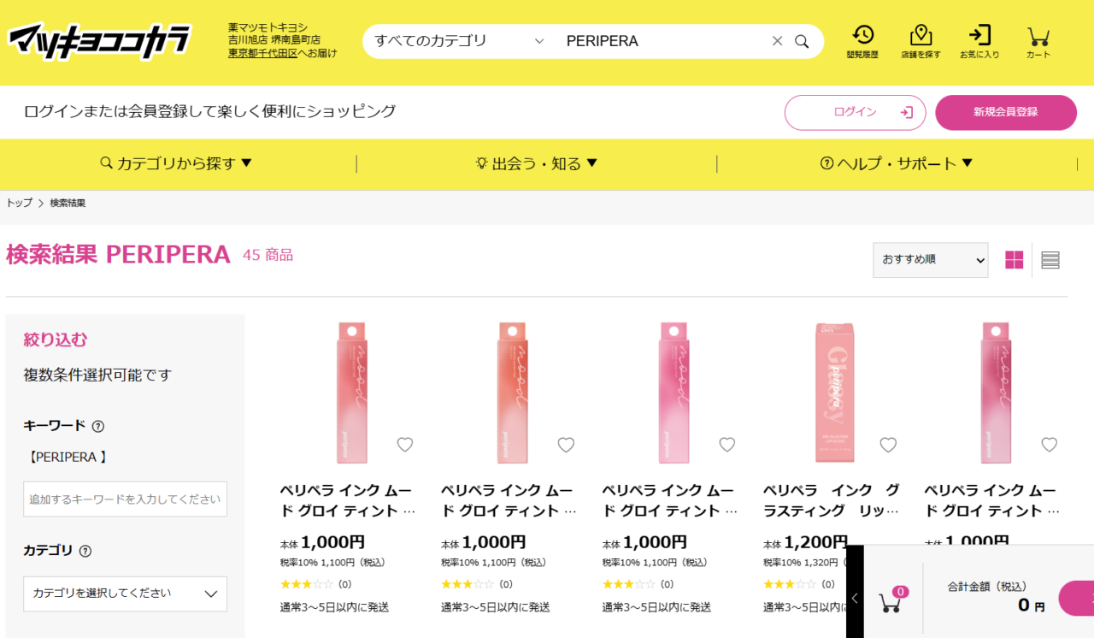Switch to grid view layout
Viewport: 1094px width, 638px height.
coord(1015,260)
